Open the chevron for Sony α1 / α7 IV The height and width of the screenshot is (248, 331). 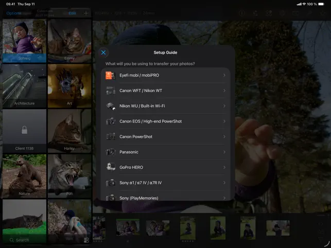pyautogui.click(x=224, y=183)
